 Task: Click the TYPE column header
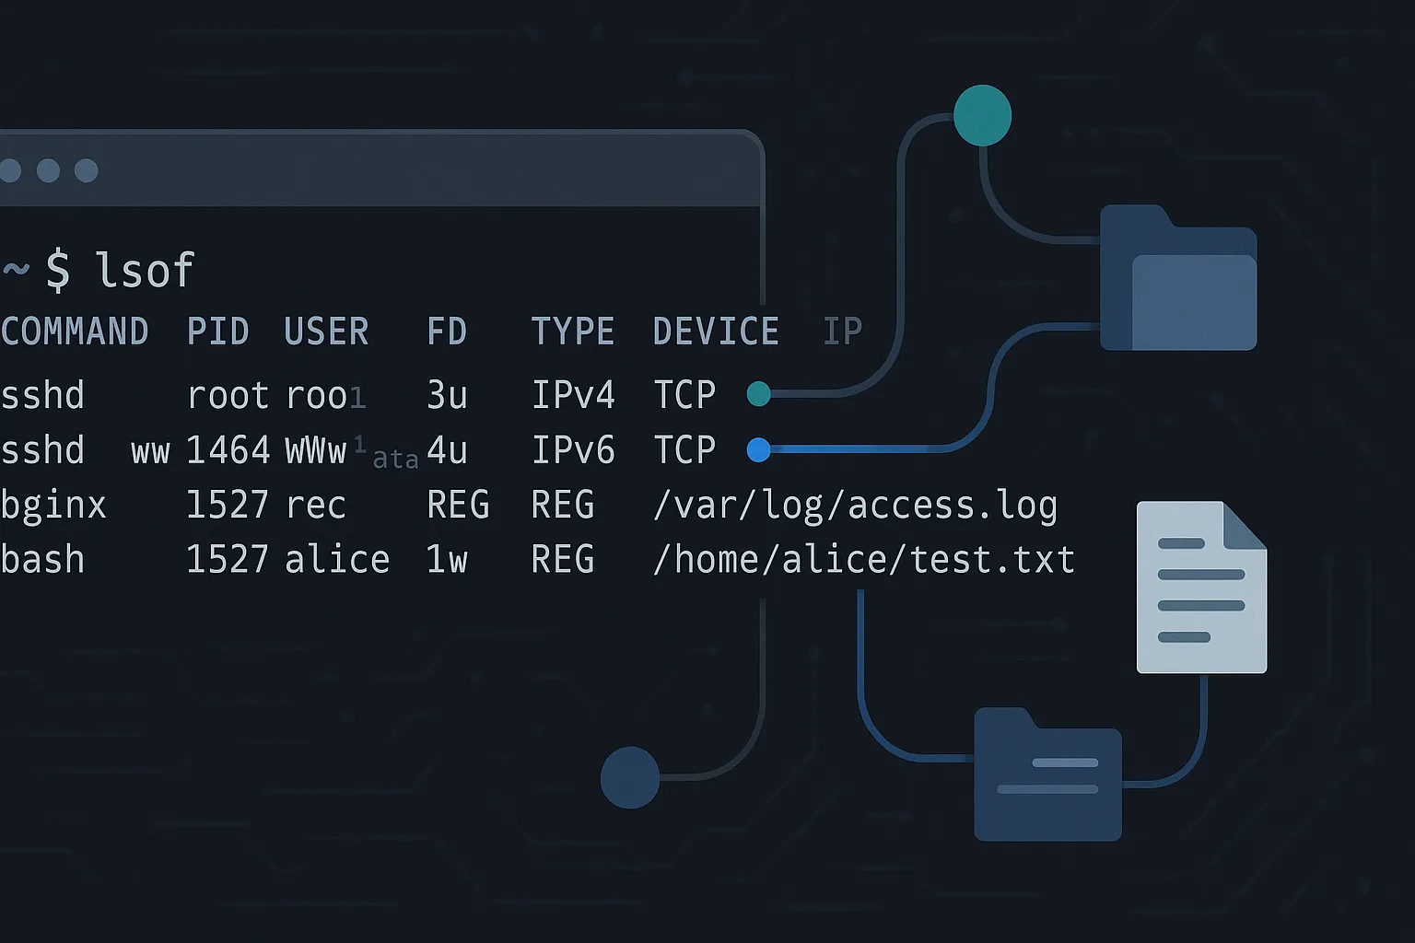572,332
